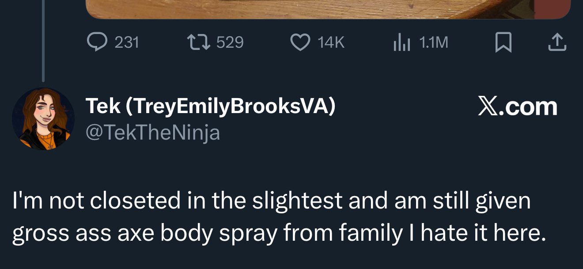The width and height of the screenshot is (583, 269).
Task: Tap the share upload arrow icon
Action: (557, 43)
